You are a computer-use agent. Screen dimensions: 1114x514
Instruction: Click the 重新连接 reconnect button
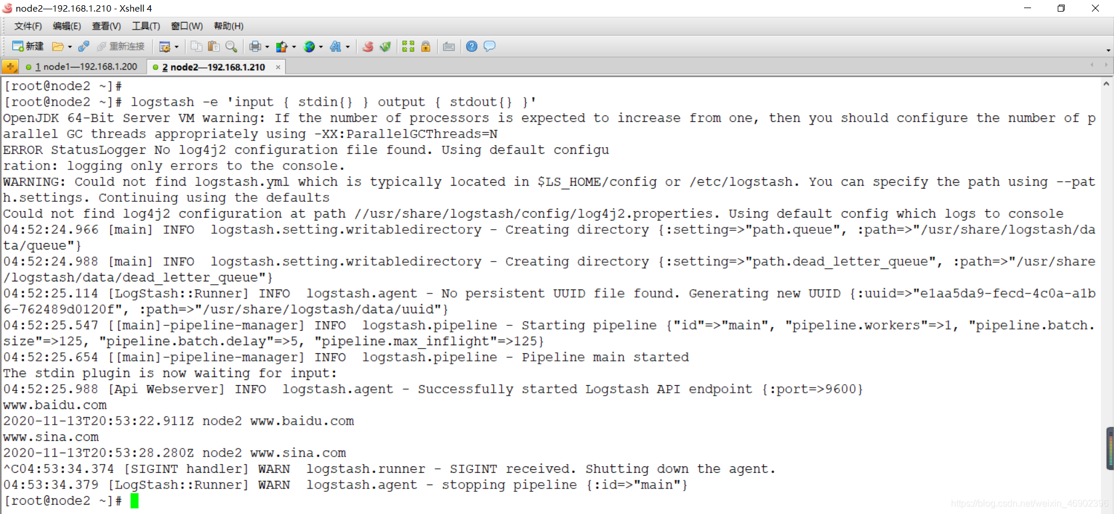[121, 46]
